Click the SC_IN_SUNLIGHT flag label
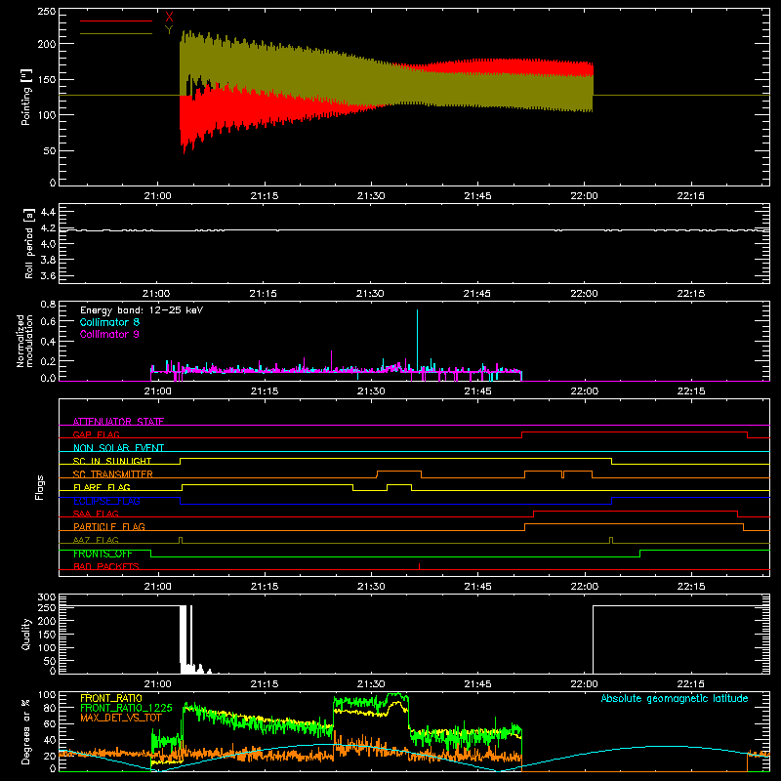 [112, 461]
